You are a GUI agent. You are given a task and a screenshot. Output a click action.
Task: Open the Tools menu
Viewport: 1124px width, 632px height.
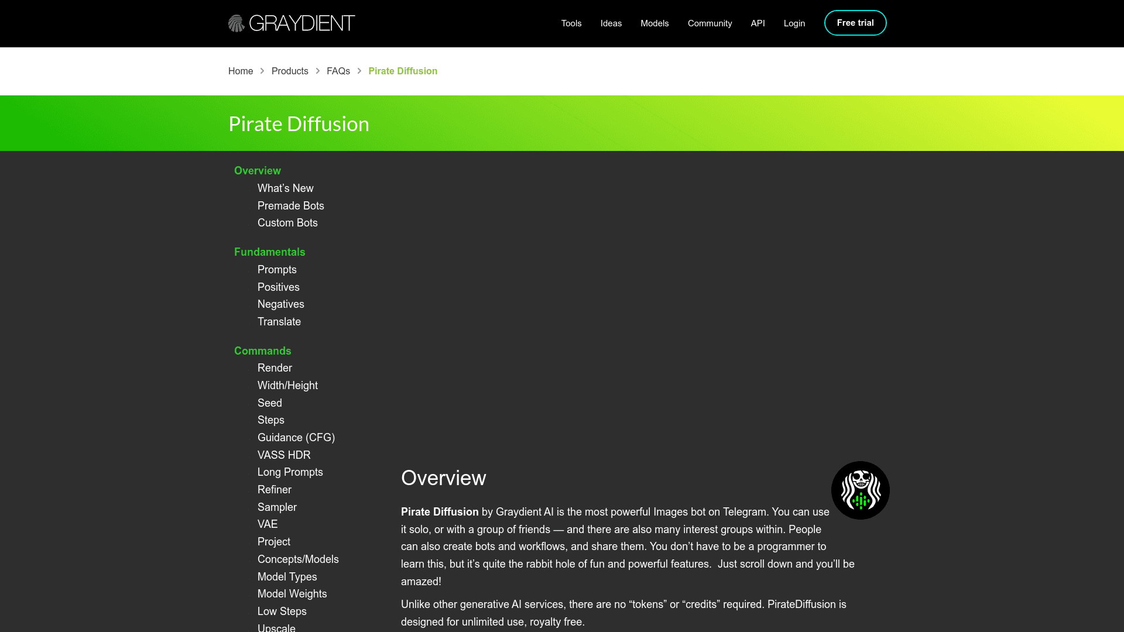tap(571, 23)
